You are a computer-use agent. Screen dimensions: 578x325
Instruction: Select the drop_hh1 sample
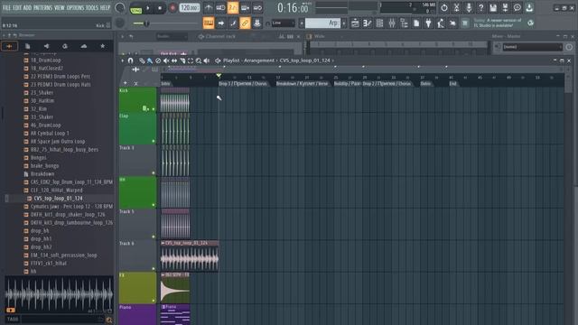(41, 238)
